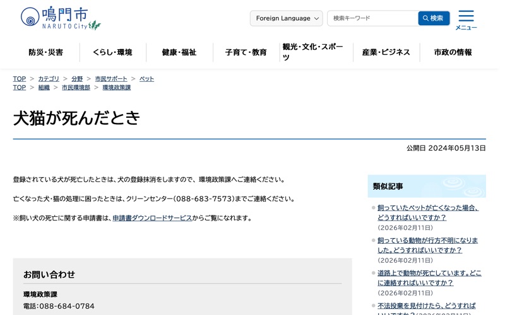Open the 産業・ビジネス menu
505x315 pixels.
tap(386, 52)
